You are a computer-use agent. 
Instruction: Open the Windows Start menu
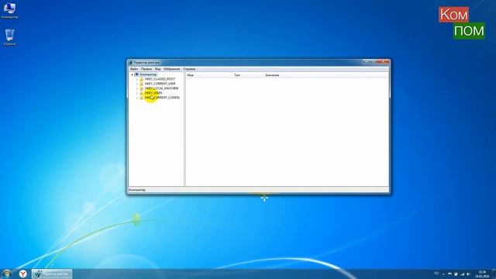tap(7, 274)
